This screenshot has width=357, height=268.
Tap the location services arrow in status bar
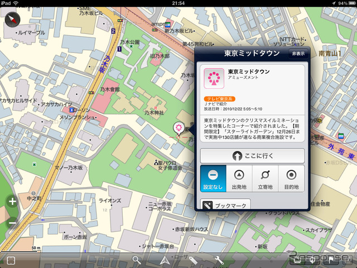tap(334, 3)
